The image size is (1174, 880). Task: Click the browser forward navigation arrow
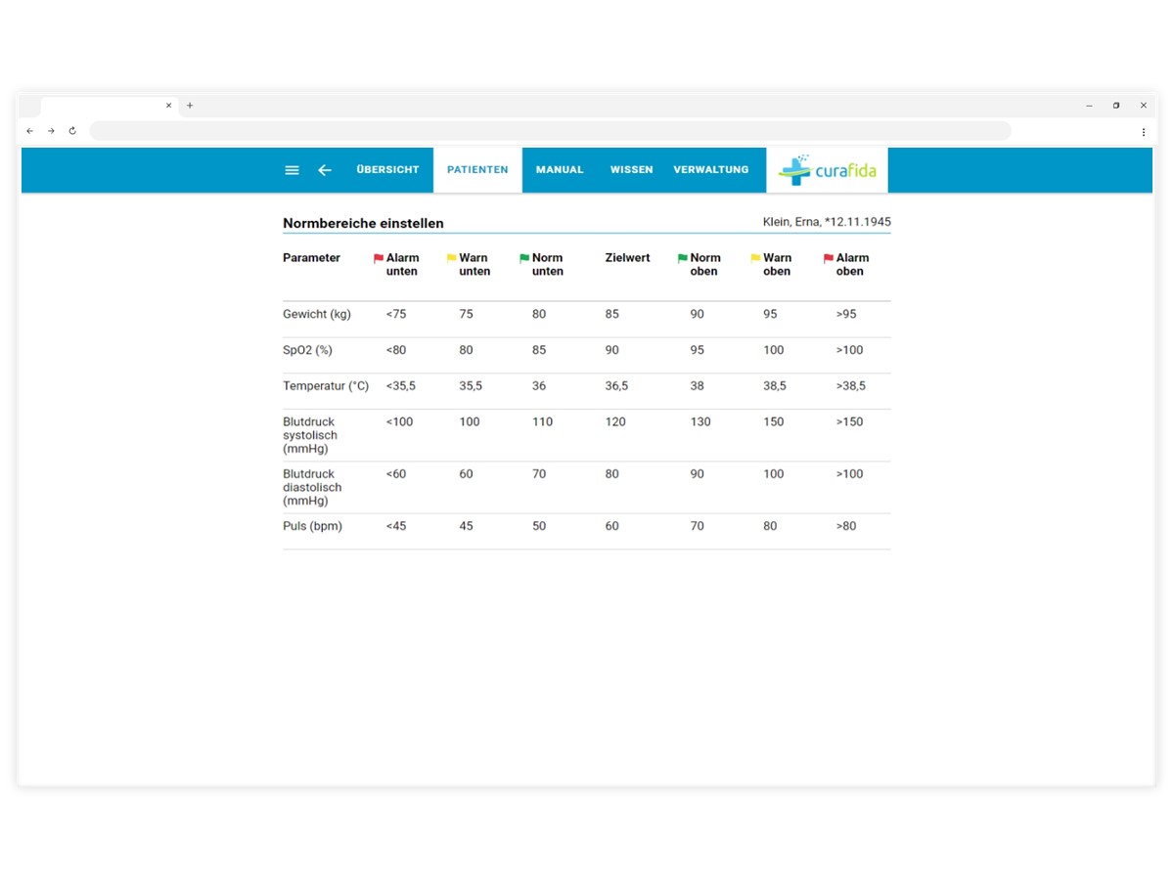coord(51,131)
